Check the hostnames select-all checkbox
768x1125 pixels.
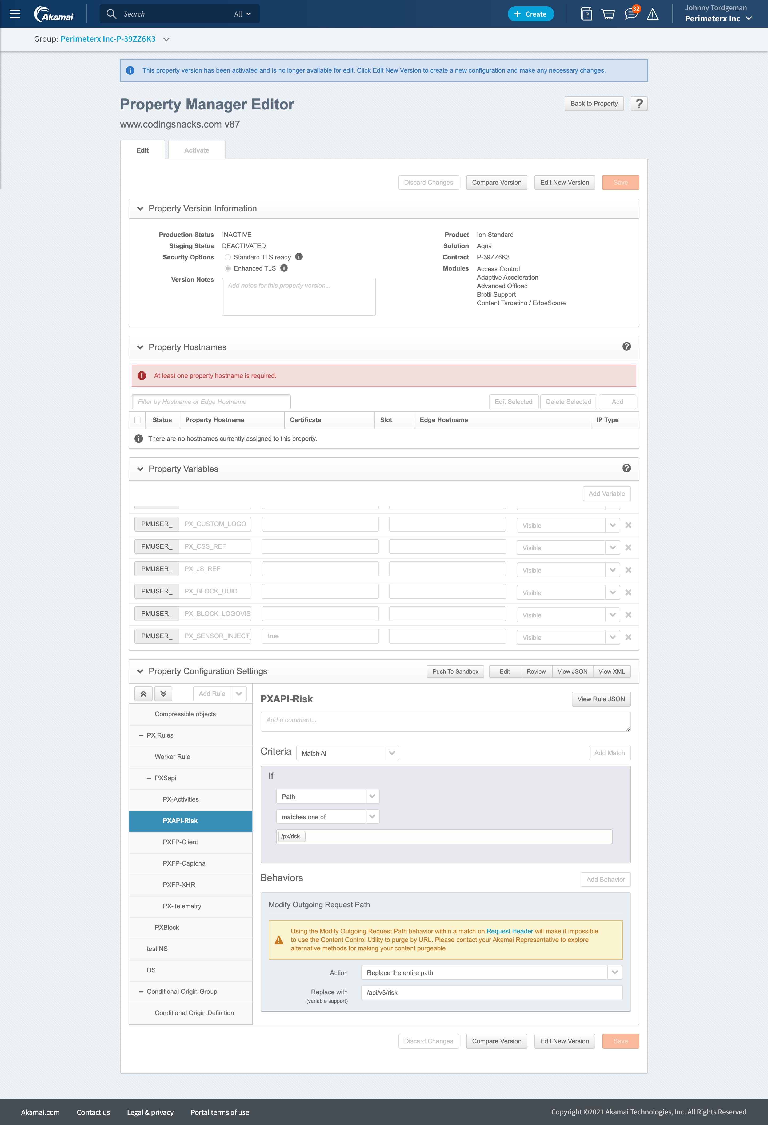pyautogui.click(x=138, y=420)
